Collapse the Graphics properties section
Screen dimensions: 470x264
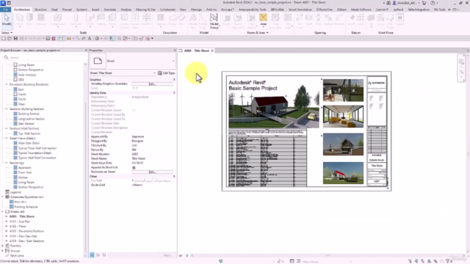click(x=174, y=80)
